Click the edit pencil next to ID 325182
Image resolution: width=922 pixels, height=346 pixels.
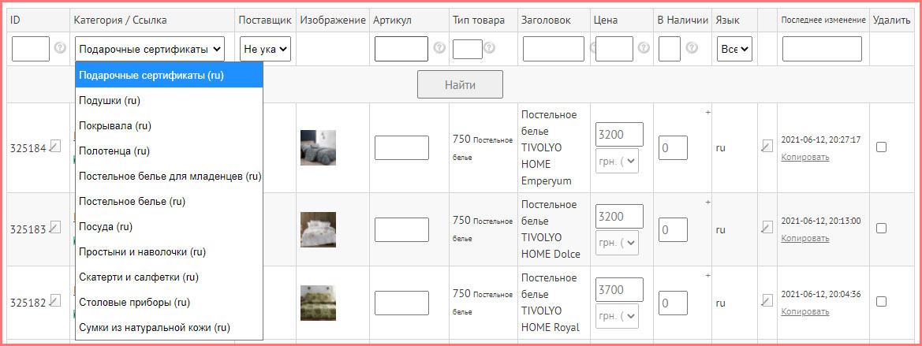54,300
